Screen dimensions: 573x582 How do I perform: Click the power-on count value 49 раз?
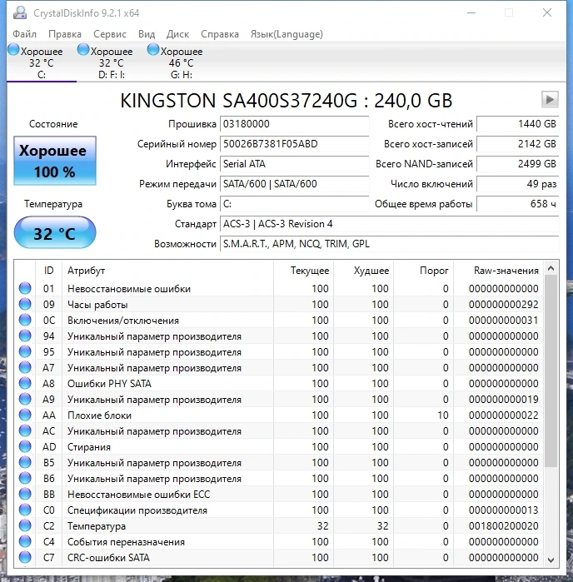coord(518,184)
